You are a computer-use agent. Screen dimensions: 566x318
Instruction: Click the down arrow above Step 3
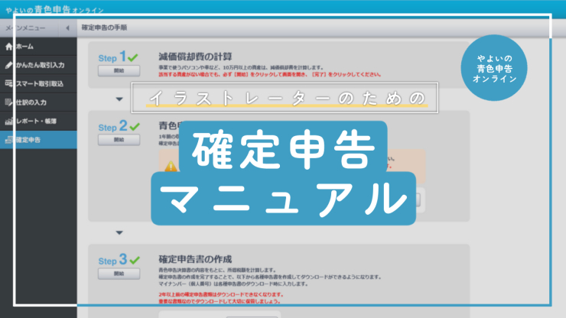tap(119, 232)
